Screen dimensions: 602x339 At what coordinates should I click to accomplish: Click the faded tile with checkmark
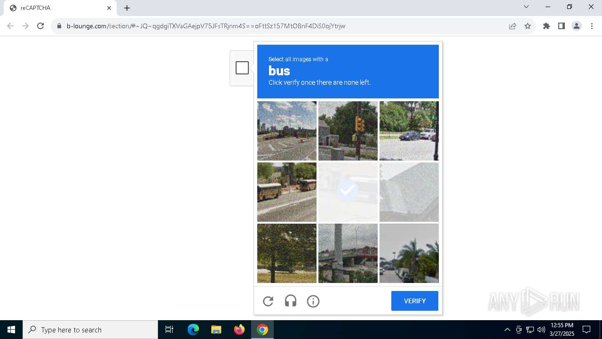point(348,192)
